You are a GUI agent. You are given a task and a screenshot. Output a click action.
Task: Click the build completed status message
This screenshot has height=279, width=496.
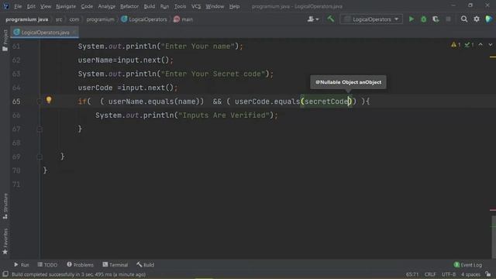79,274
